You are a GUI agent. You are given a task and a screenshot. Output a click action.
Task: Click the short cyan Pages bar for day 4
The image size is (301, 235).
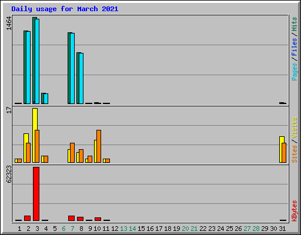46,99
